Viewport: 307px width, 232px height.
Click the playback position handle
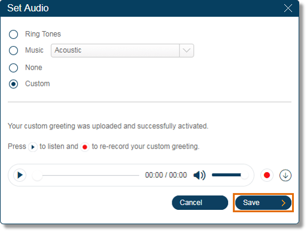point(37,176)
